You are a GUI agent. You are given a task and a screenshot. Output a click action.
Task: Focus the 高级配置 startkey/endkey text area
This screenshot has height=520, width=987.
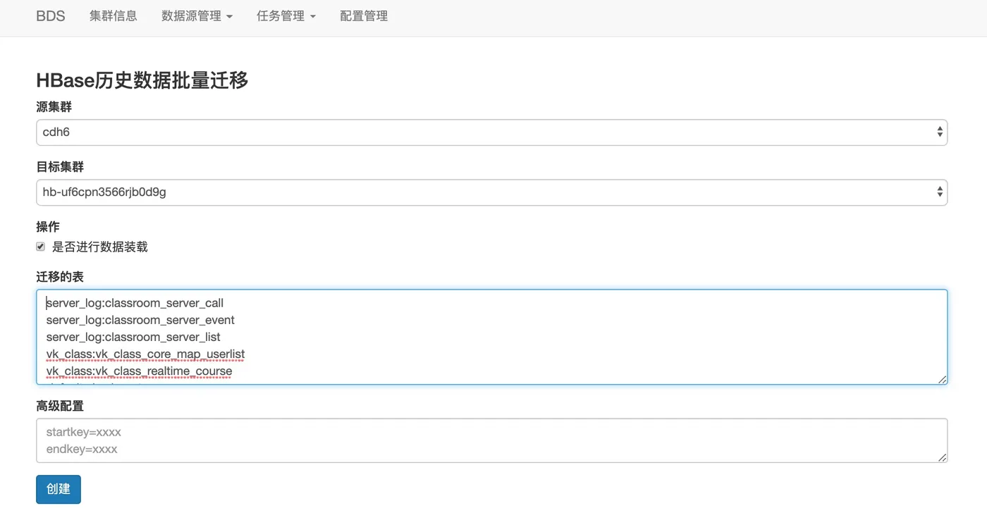(491, 440)
